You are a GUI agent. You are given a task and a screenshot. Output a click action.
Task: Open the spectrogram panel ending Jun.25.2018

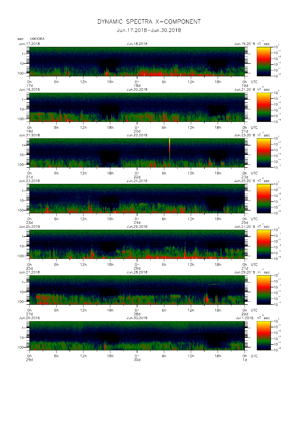137,198
